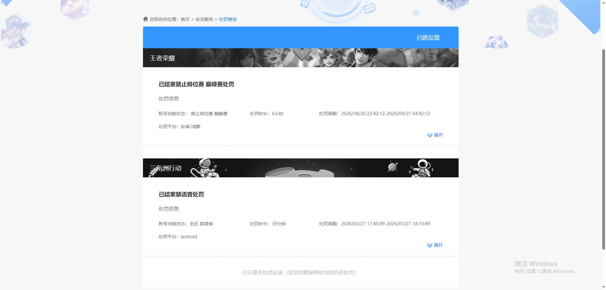Select the 处罚查询 breadcrumb item
This screenshot has height=290, width=606.
228,19
